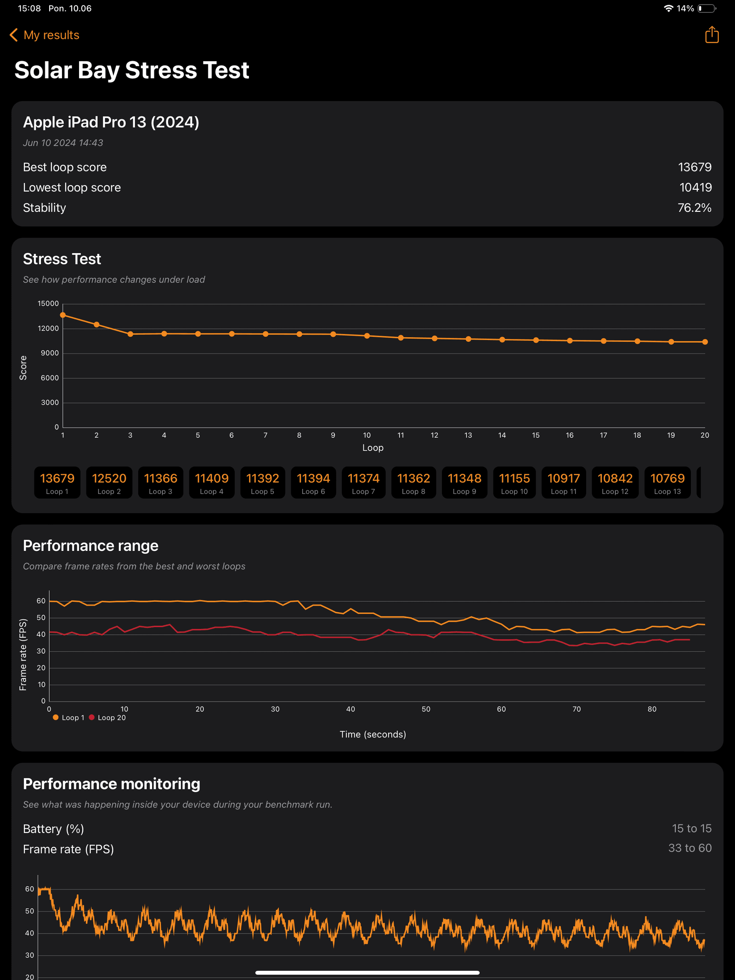Select the Loop 13 score card 10769

click(667, 482)
